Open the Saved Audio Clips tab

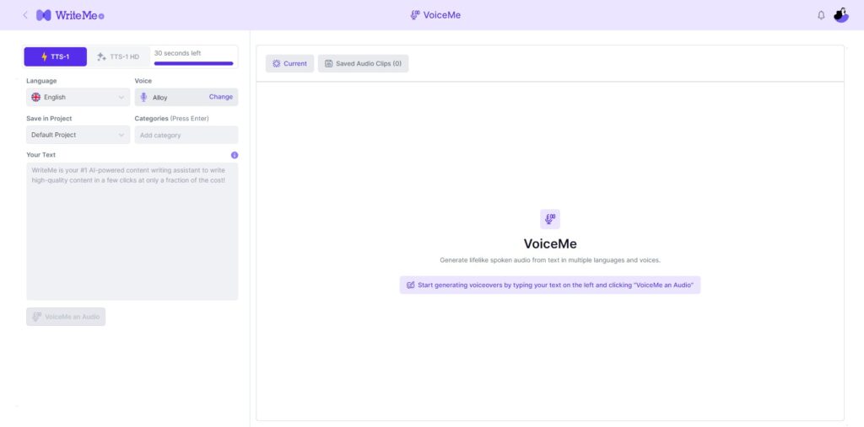(363, 64)
